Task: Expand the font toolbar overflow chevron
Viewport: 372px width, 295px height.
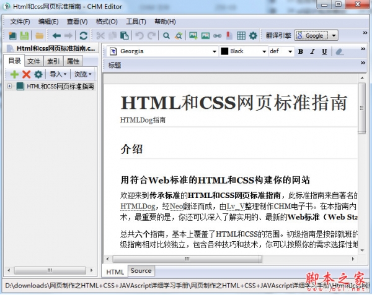Action: point(363,49)
